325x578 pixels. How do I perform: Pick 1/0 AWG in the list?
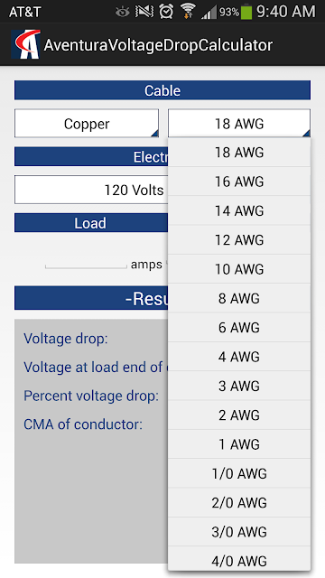[x=239, y=473]
